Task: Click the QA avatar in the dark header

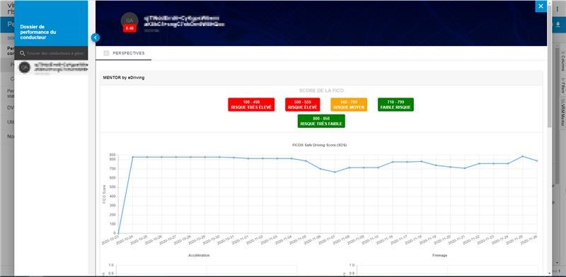Action: click(x=129, y=20)
